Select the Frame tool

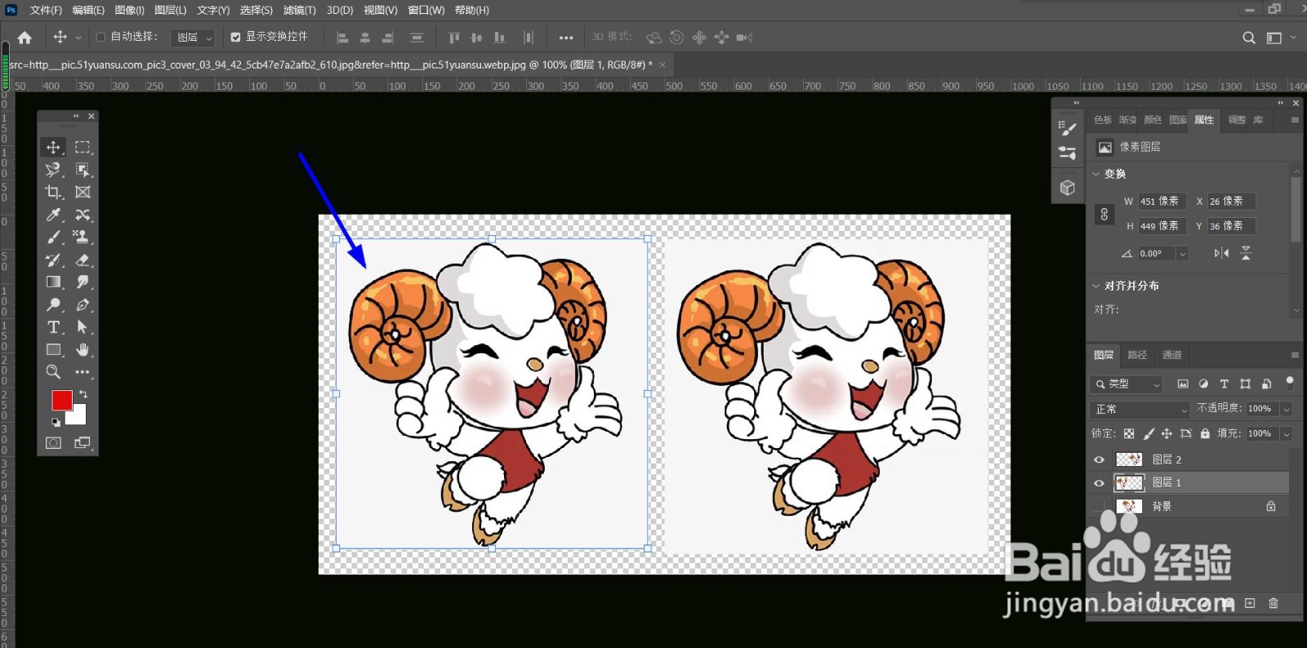[83, 193]
